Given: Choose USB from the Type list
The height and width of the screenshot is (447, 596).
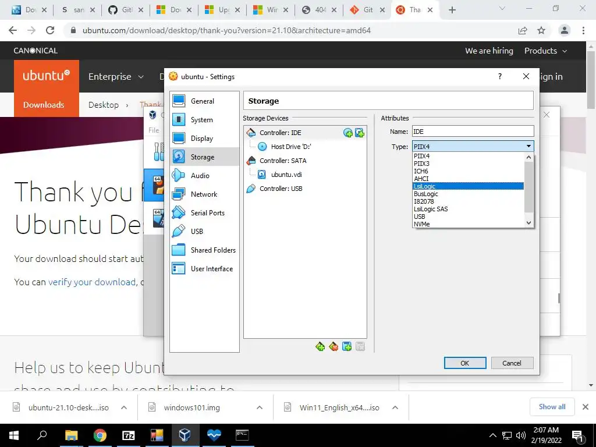Looking at the screenshot, I should click(469, 217).
